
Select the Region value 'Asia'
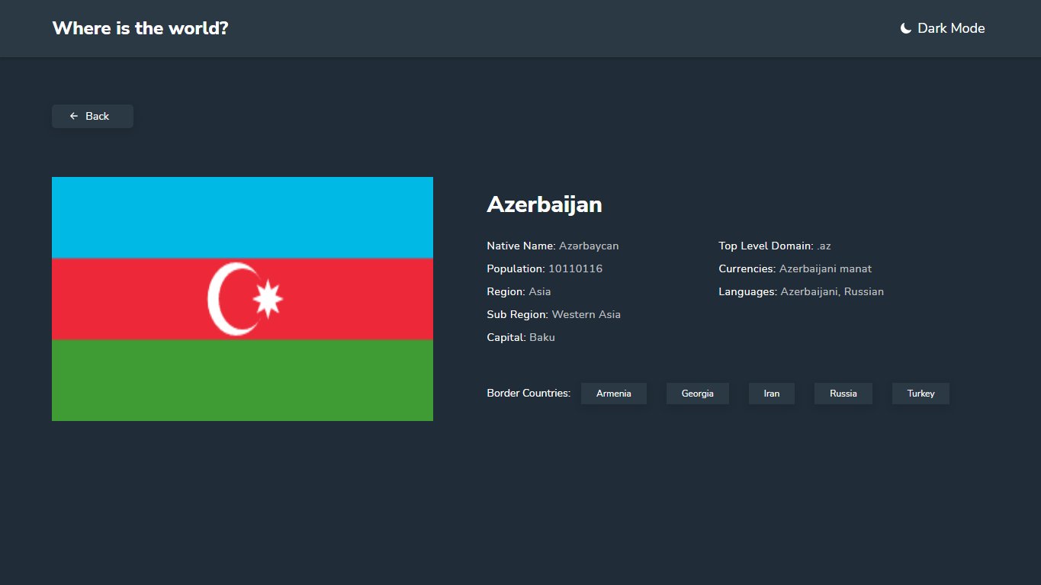point(541,291)
